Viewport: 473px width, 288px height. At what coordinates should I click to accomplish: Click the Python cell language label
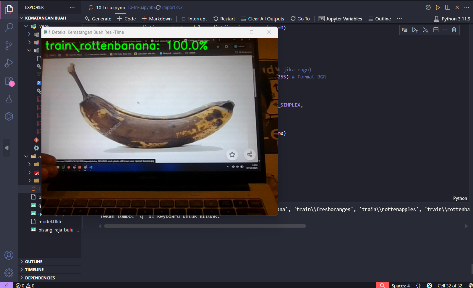[460, 198]
